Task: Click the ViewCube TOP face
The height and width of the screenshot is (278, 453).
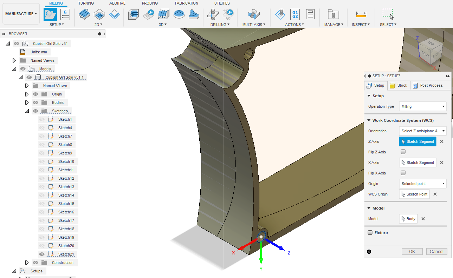Action: (x=431, y=43)
